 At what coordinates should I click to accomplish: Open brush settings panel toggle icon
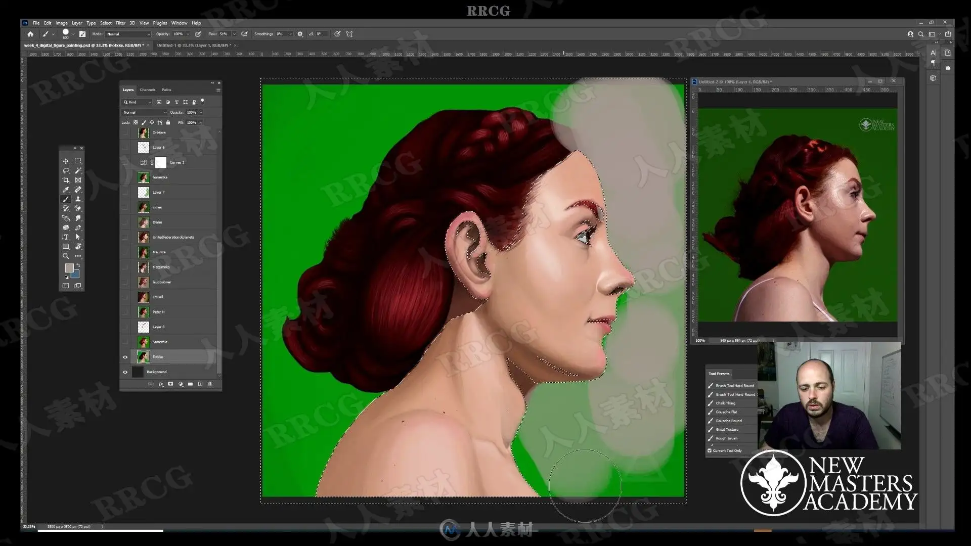(x=82, y=34)
